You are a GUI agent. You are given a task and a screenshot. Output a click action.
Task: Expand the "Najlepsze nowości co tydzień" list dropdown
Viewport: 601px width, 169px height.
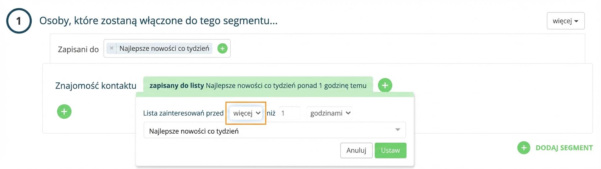[x=274, y=130]
